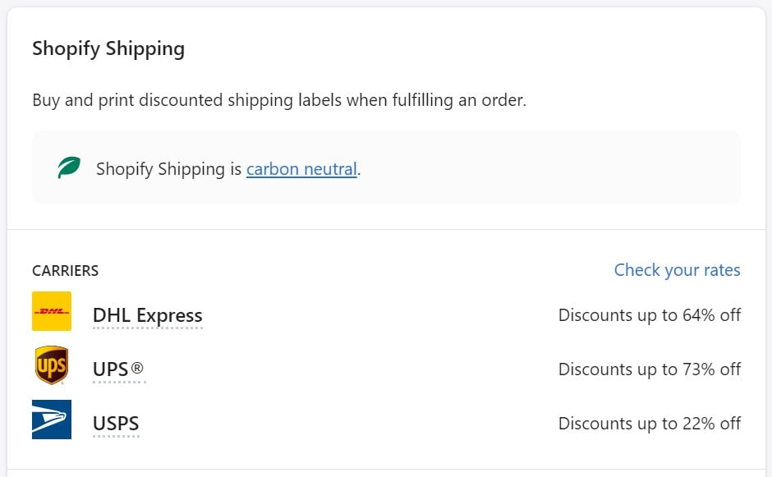Click the CARRIERS section label
Viewport: 772px width, 477px height.
66,271
